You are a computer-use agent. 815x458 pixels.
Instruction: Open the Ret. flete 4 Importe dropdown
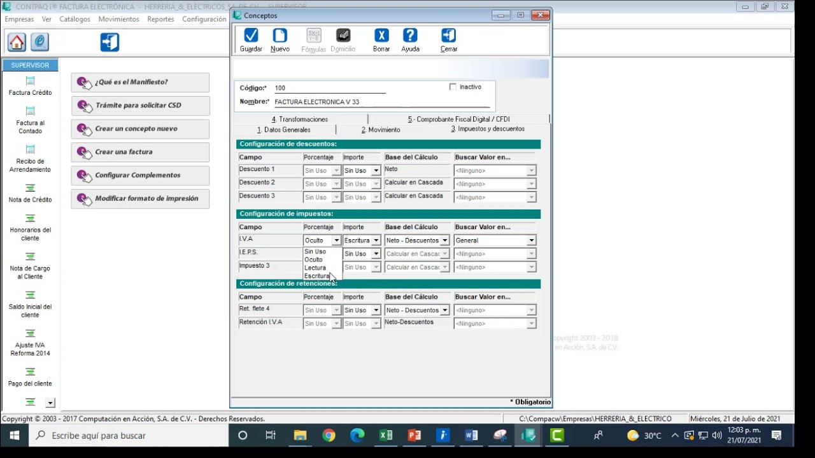[x=376, y=310]
